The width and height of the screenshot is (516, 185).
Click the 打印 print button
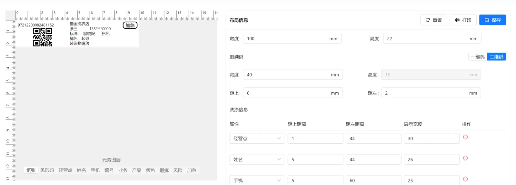pos(463,20)
